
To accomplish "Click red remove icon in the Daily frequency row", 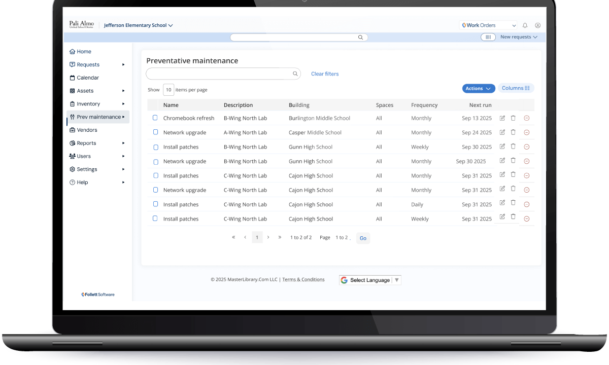I will (x=526, y=205).
